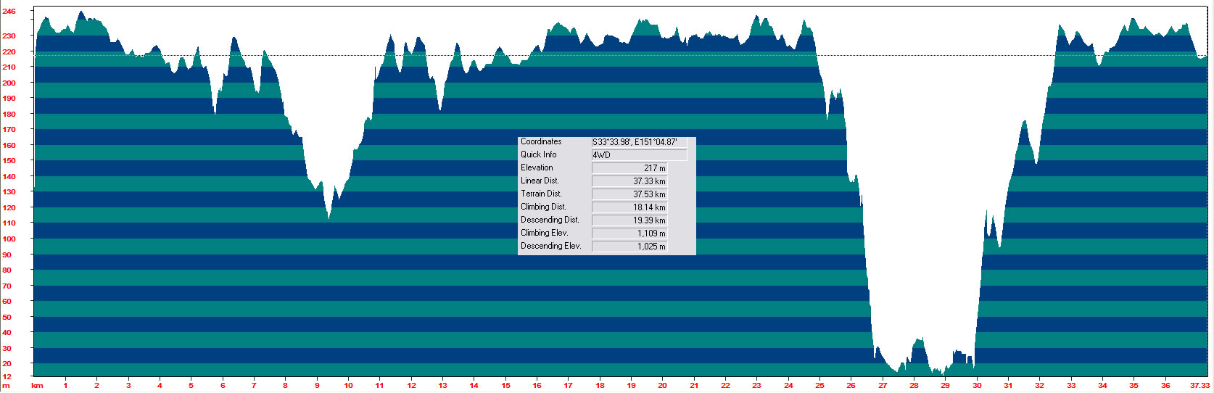Screen dimensions: 1214x393
Task: Click the Terrain Dist. value 37.53 km
Action: tap(629, 194)
